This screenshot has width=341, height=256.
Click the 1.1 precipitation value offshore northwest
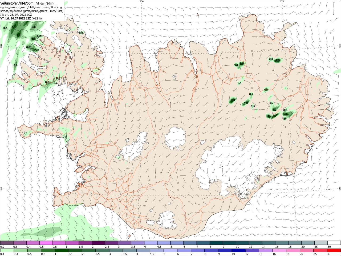(x=14, y=27)
